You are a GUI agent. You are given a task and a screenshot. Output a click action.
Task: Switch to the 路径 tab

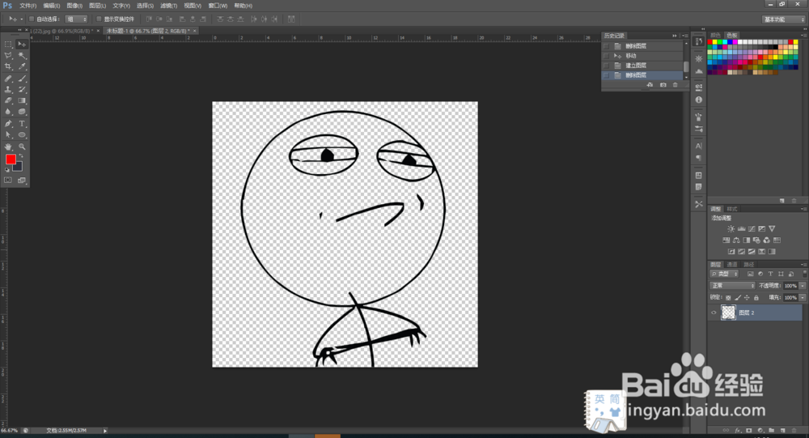[x=748, y=265]
